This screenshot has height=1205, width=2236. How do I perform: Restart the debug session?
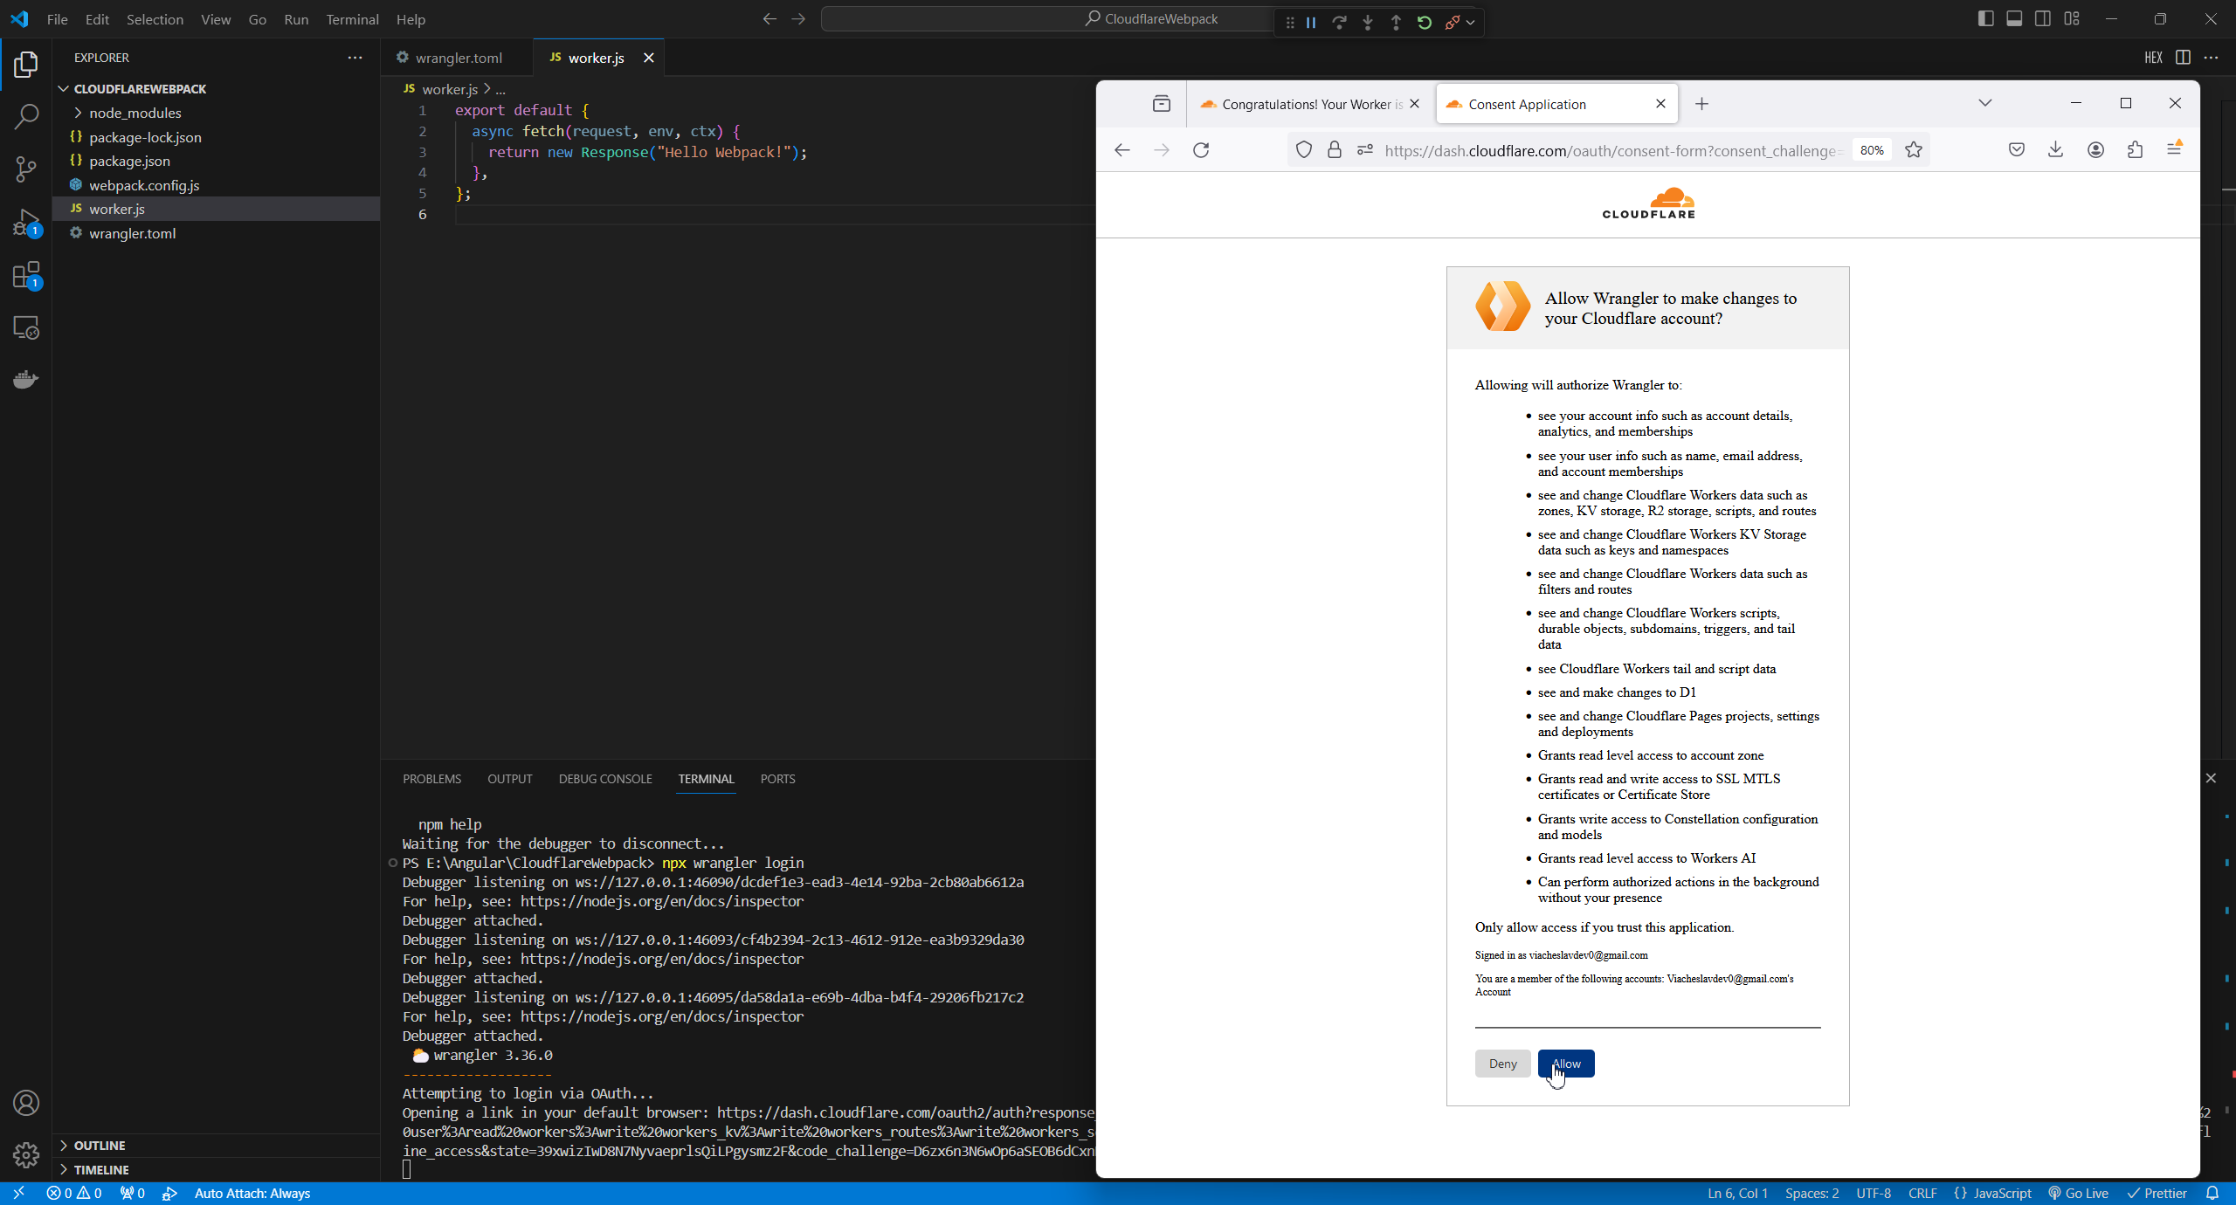click(1425, 23)
